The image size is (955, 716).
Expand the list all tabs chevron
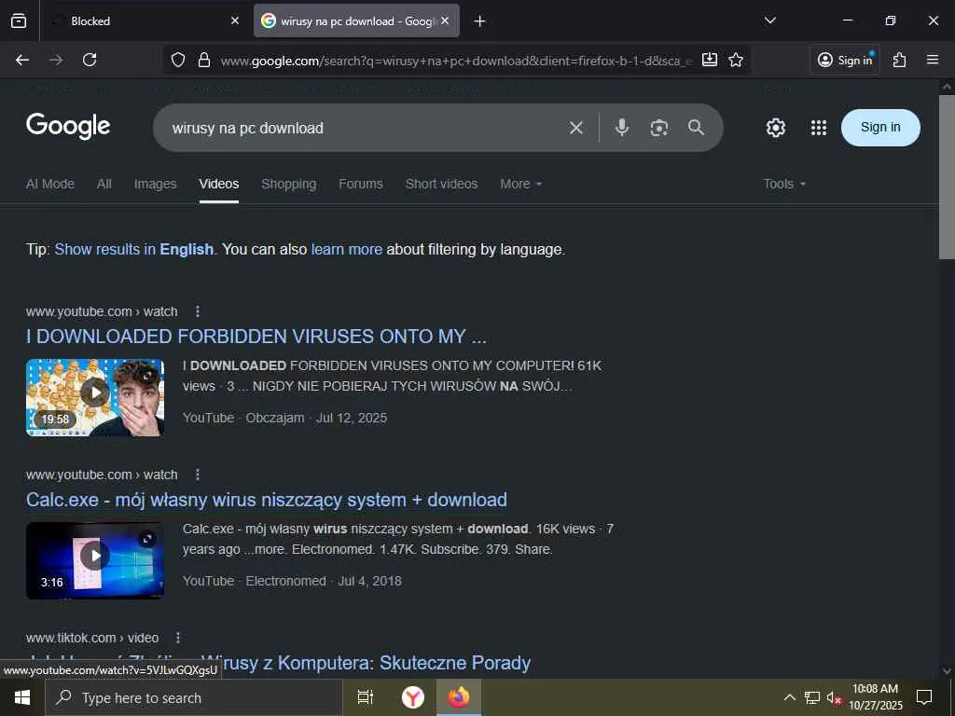(x=769, y=21)
